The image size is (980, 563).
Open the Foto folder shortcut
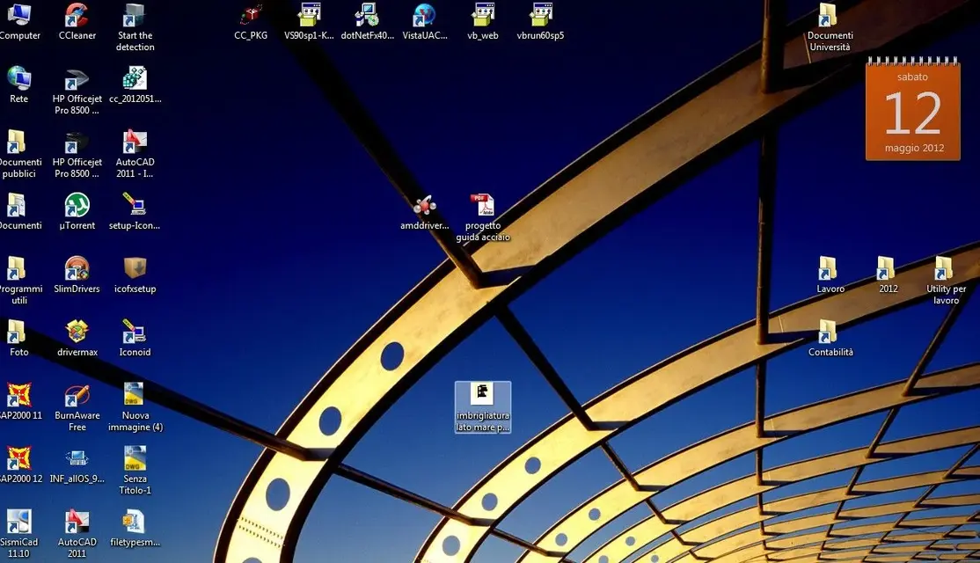click(x=18, y=338)
